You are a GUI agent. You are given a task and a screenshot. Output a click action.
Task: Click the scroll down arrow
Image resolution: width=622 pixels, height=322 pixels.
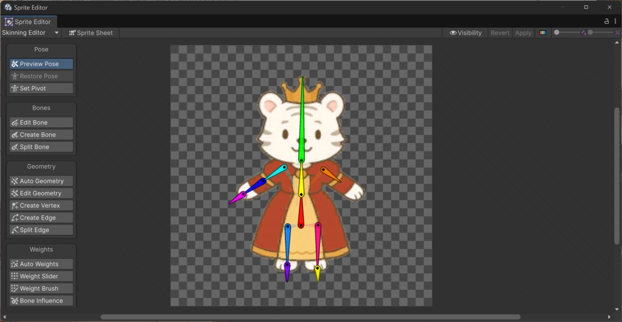point(617,309)
